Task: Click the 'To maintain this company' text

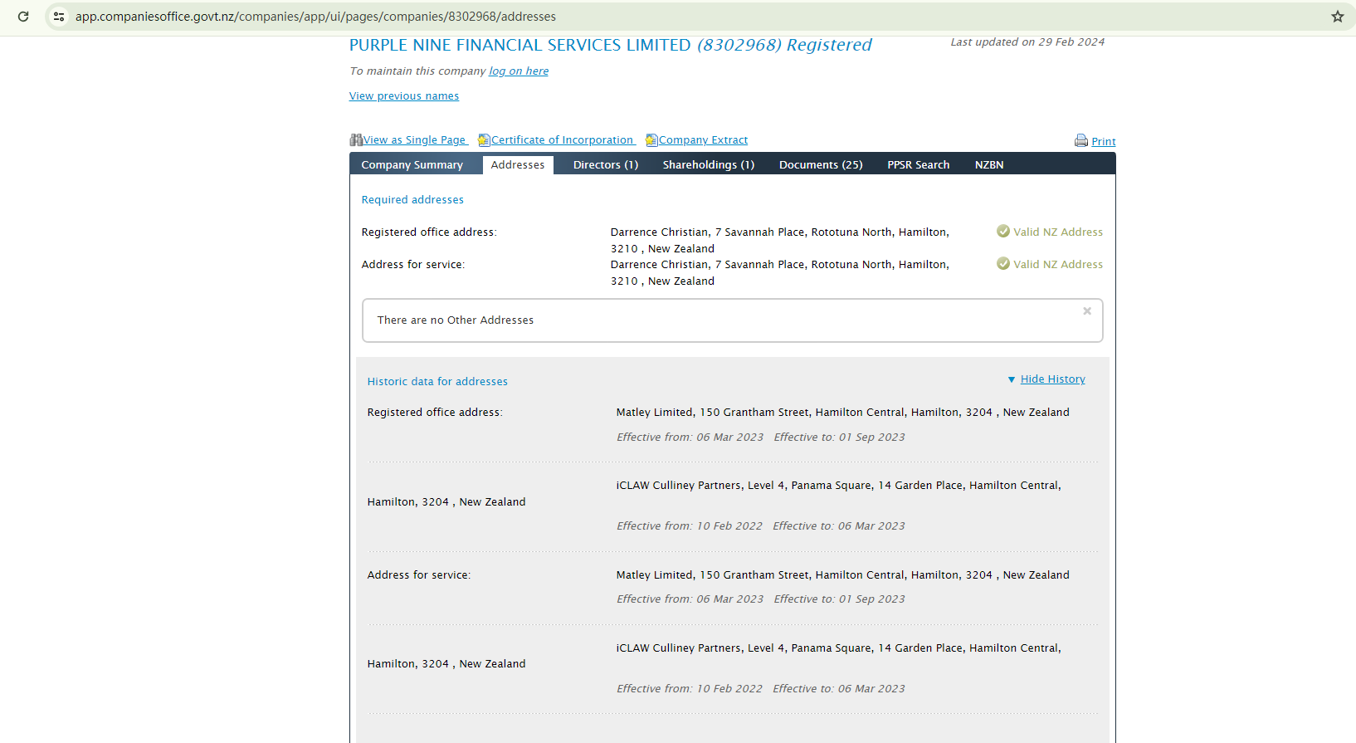Action: pyautogui.click(x=417, y=71)
